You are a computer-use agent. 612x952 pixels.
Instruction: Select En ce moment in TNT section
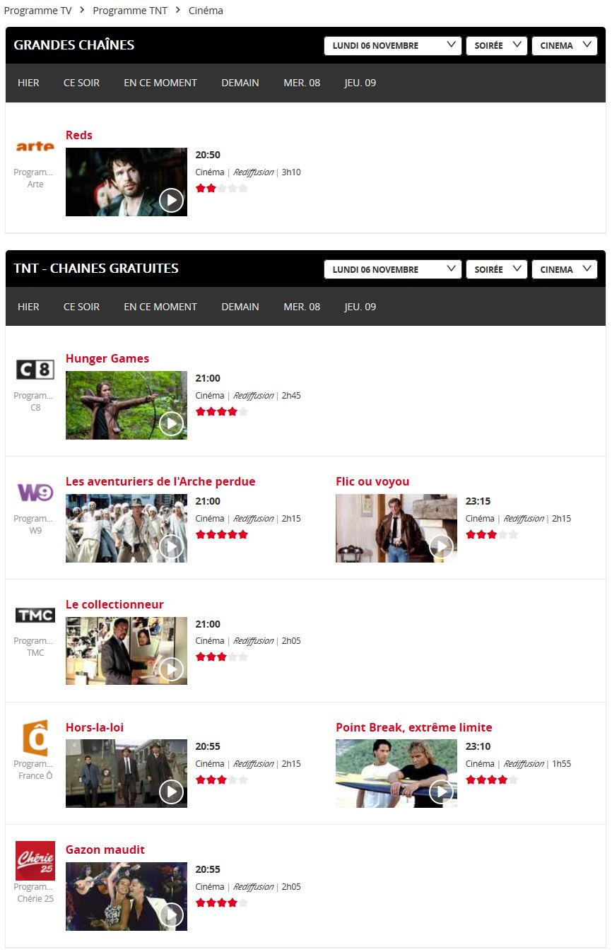160,307
